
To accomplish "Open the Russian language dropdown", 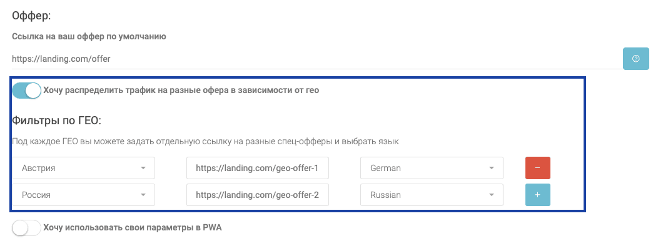I will (x=432, y=195).
